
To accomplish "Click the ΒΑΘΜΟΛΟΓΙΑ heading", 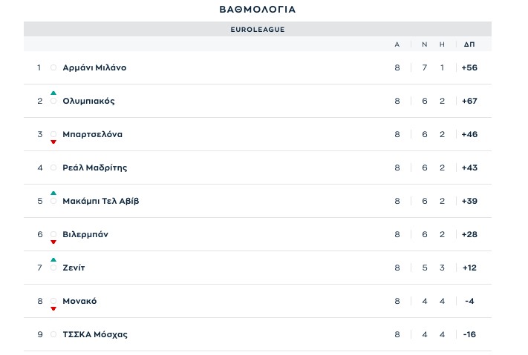I will click(x=258, y=10).
